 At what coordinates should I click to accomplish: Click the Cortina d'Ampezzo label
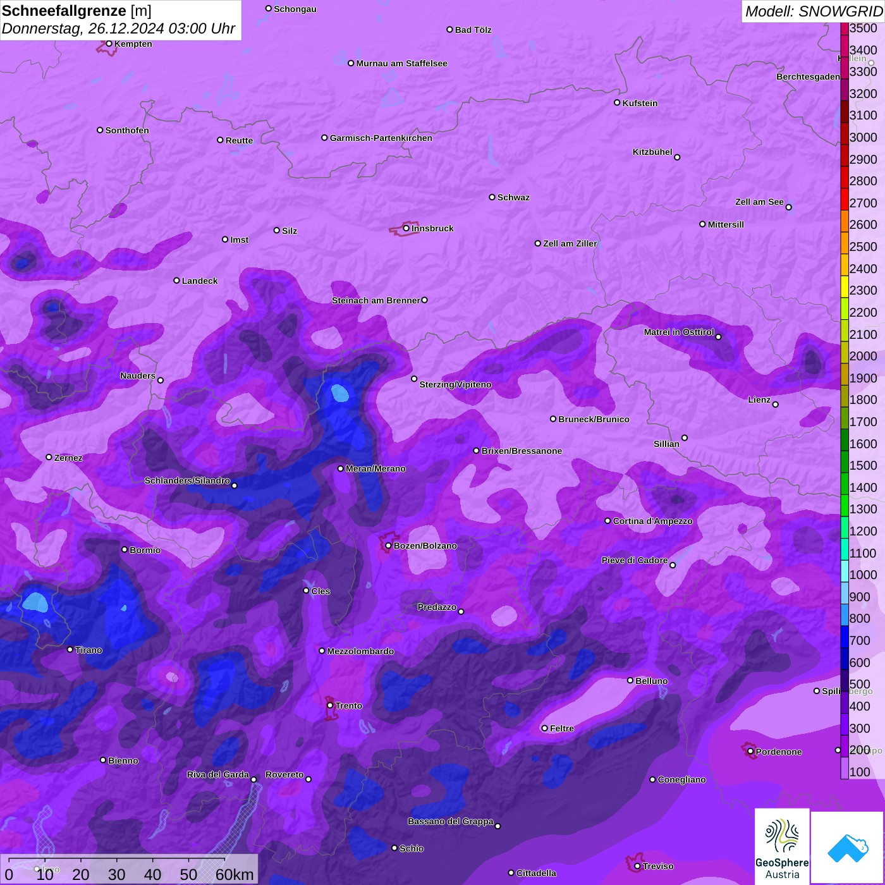[652, 521]
